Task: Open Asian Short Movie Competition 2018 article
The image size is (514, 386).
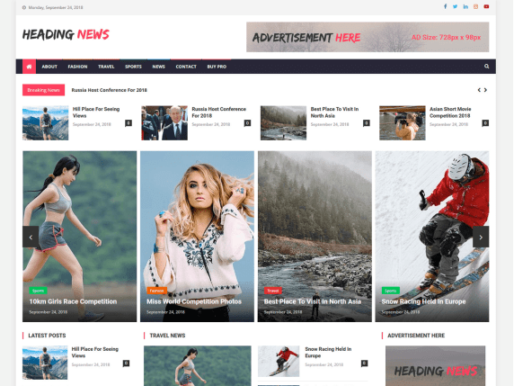Action: [x=450, y=112]
